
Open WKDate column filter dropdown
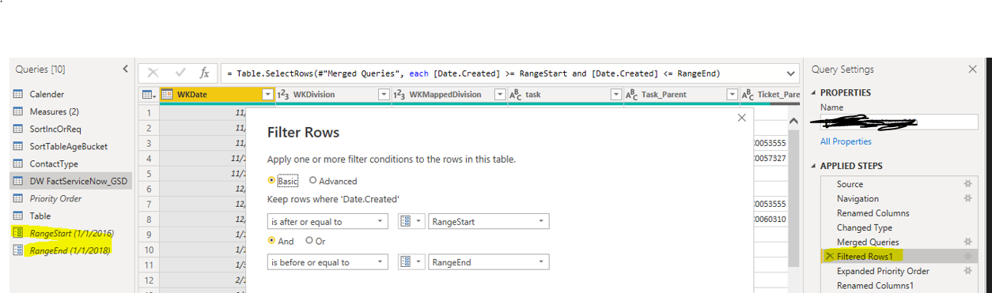pyautogui.click(x=268, y=95)
